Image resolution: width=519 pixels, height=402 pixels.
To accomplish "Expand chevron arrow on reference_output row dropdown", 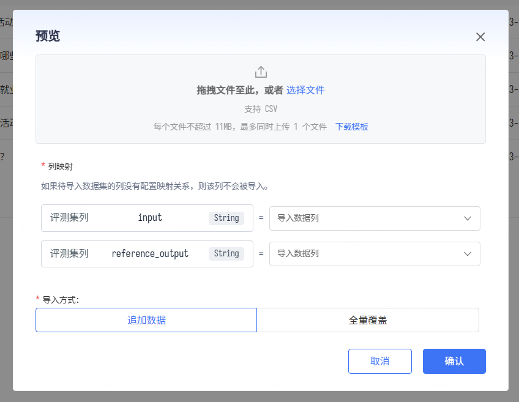I will click(x=468, y=254).
